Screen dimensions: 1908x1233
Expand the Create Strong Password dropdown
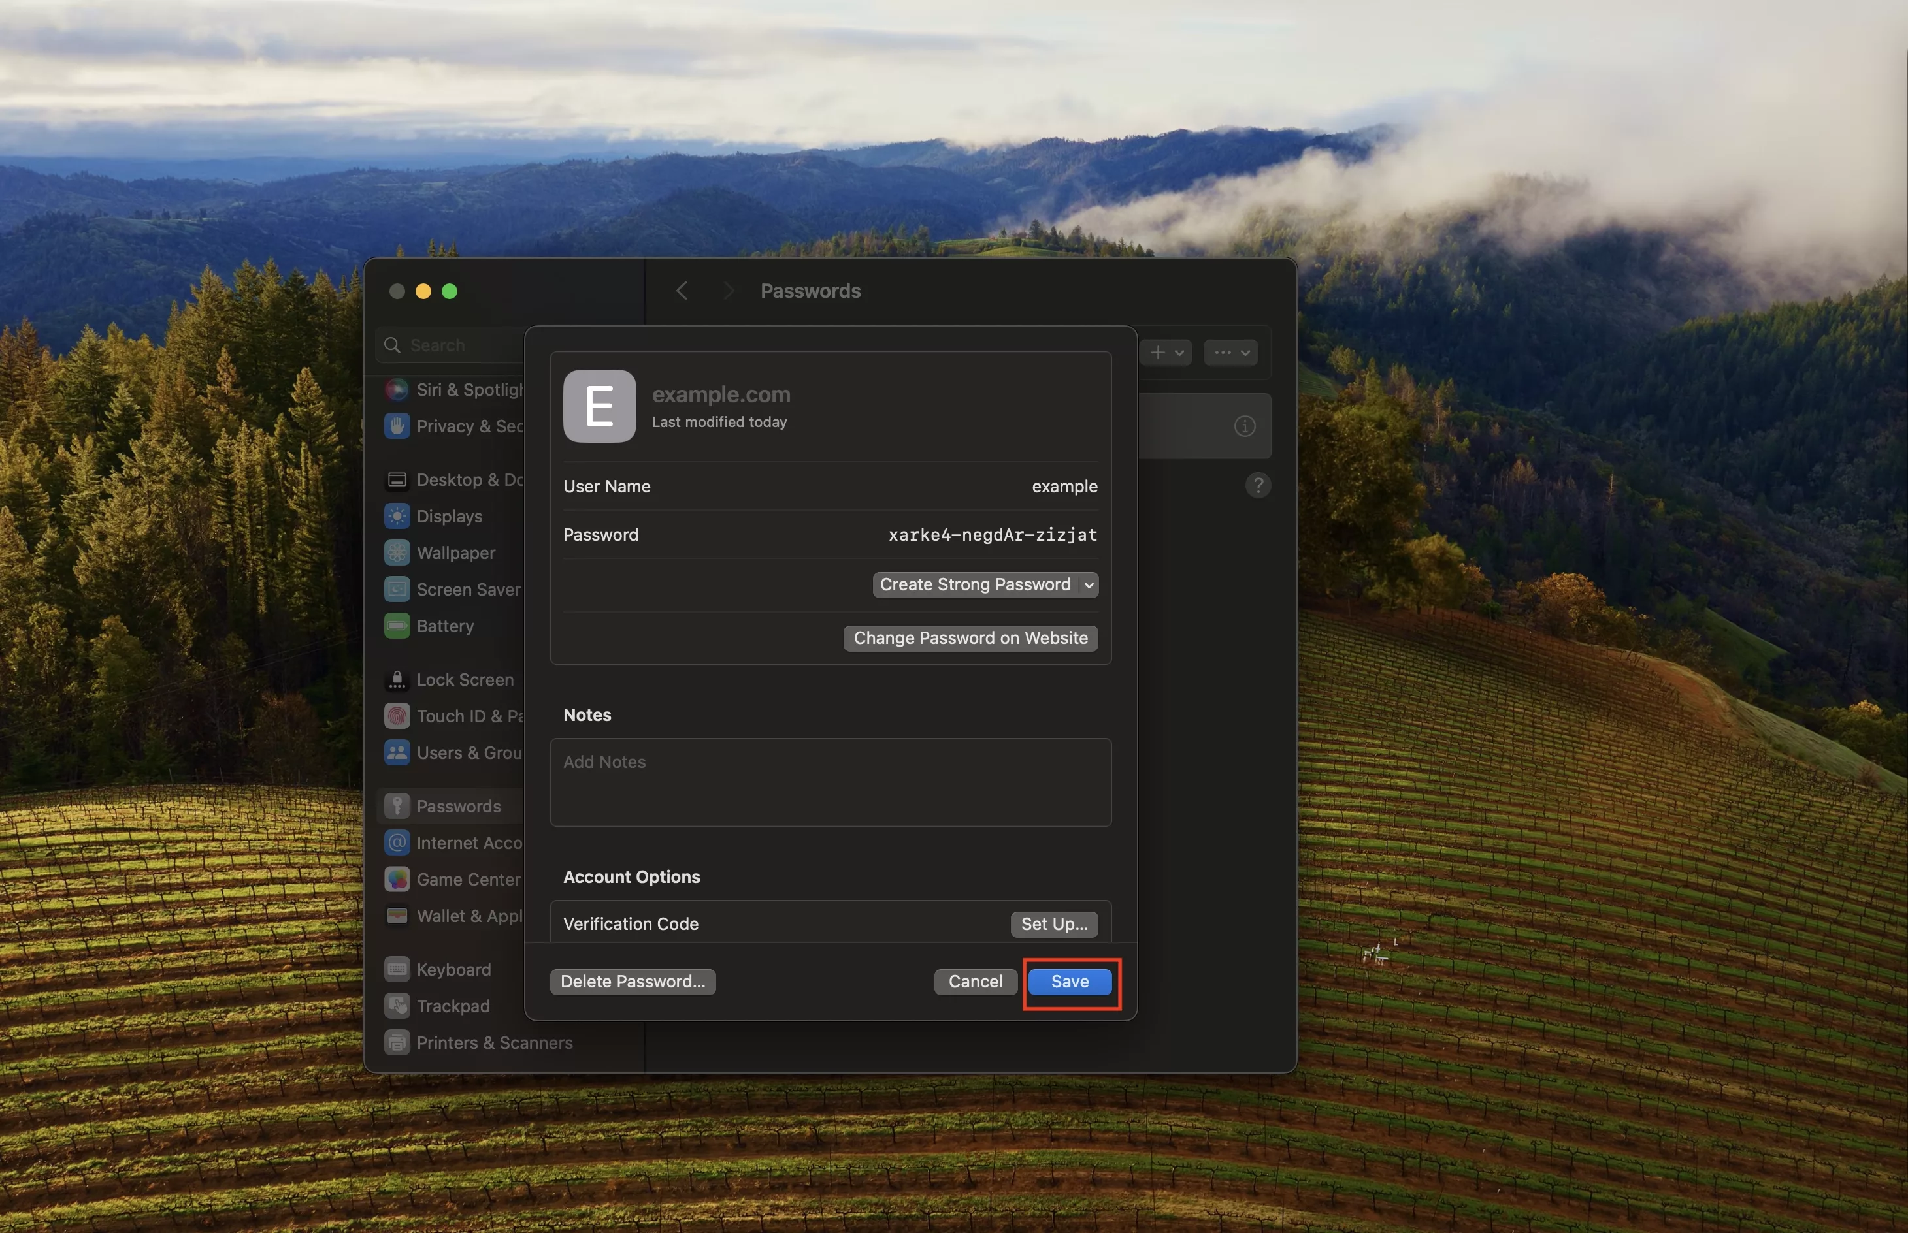tap(1087, 584)
